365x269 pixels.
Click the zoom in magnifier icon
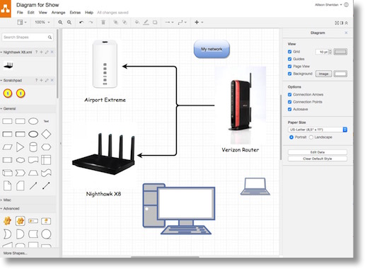(x=60, y=22)
